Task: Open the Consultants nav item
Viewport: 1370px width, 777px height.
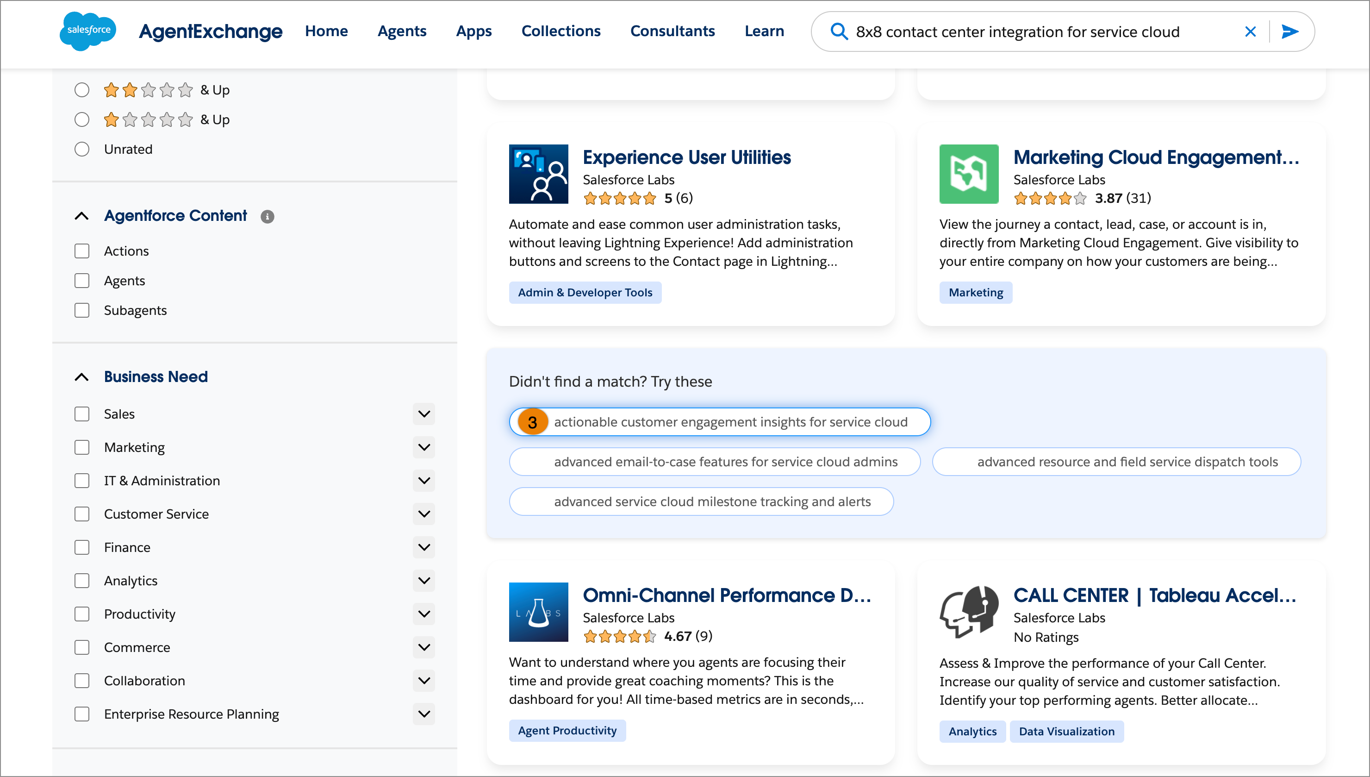Action: pyautogui.click(x=673, y=31)
